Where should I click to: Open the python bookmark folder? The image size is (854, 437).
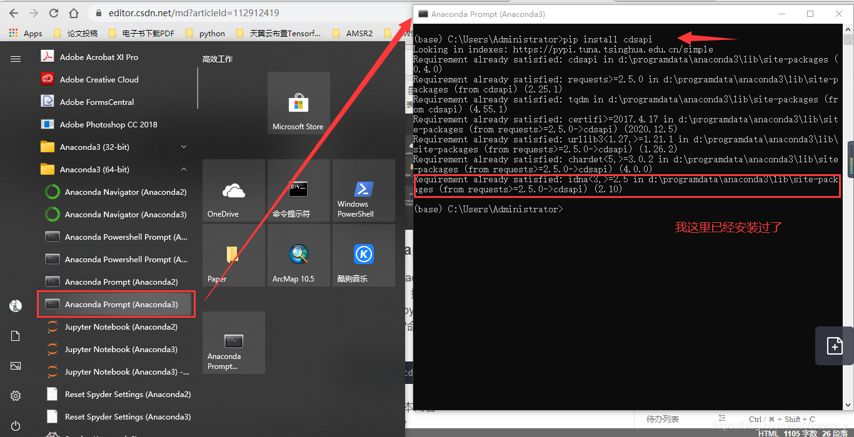click(x=206, y=34)
